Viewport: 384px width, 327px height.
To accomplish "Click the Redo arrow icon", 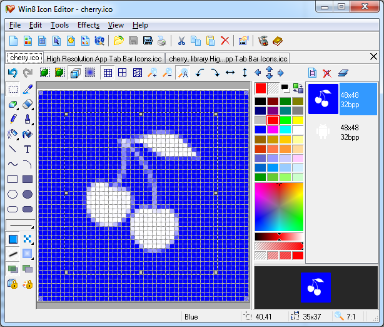I will (28, 73).
